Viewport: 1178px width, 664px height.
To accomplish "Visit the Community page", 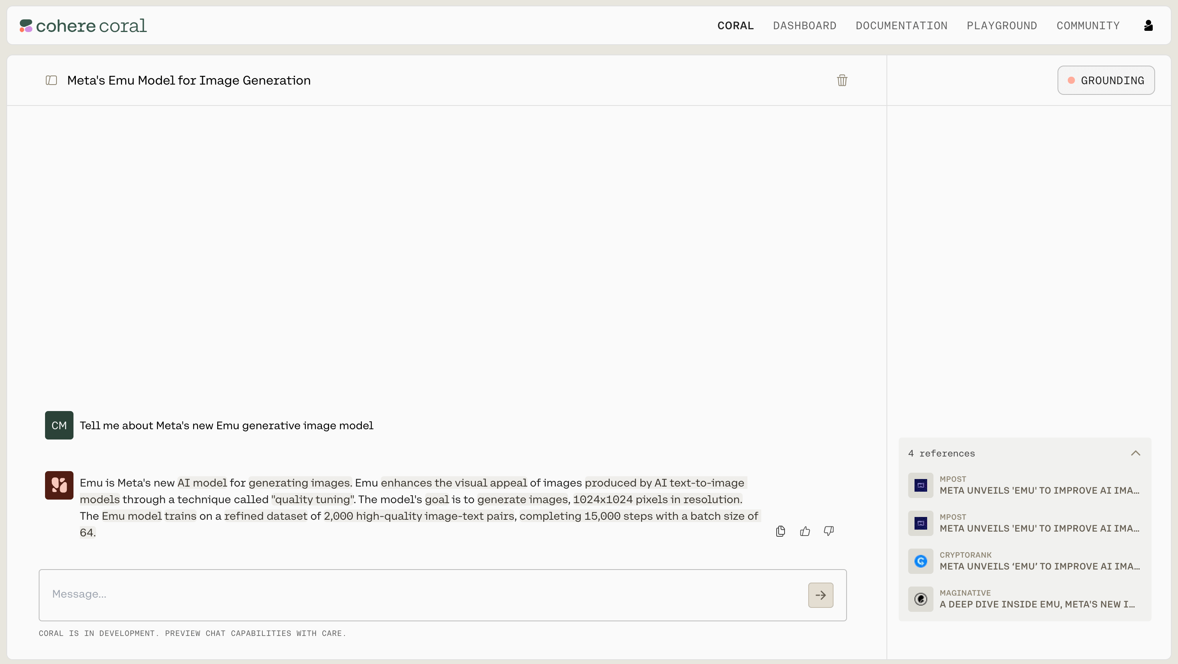I will (x=1088, y=26).
